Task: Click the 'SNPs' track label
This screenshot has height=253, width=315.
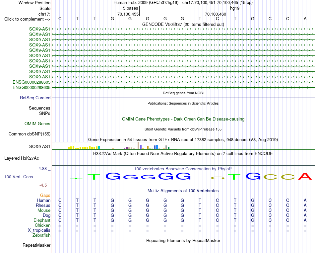Action: pyautogui.click(x=45, y=114)
